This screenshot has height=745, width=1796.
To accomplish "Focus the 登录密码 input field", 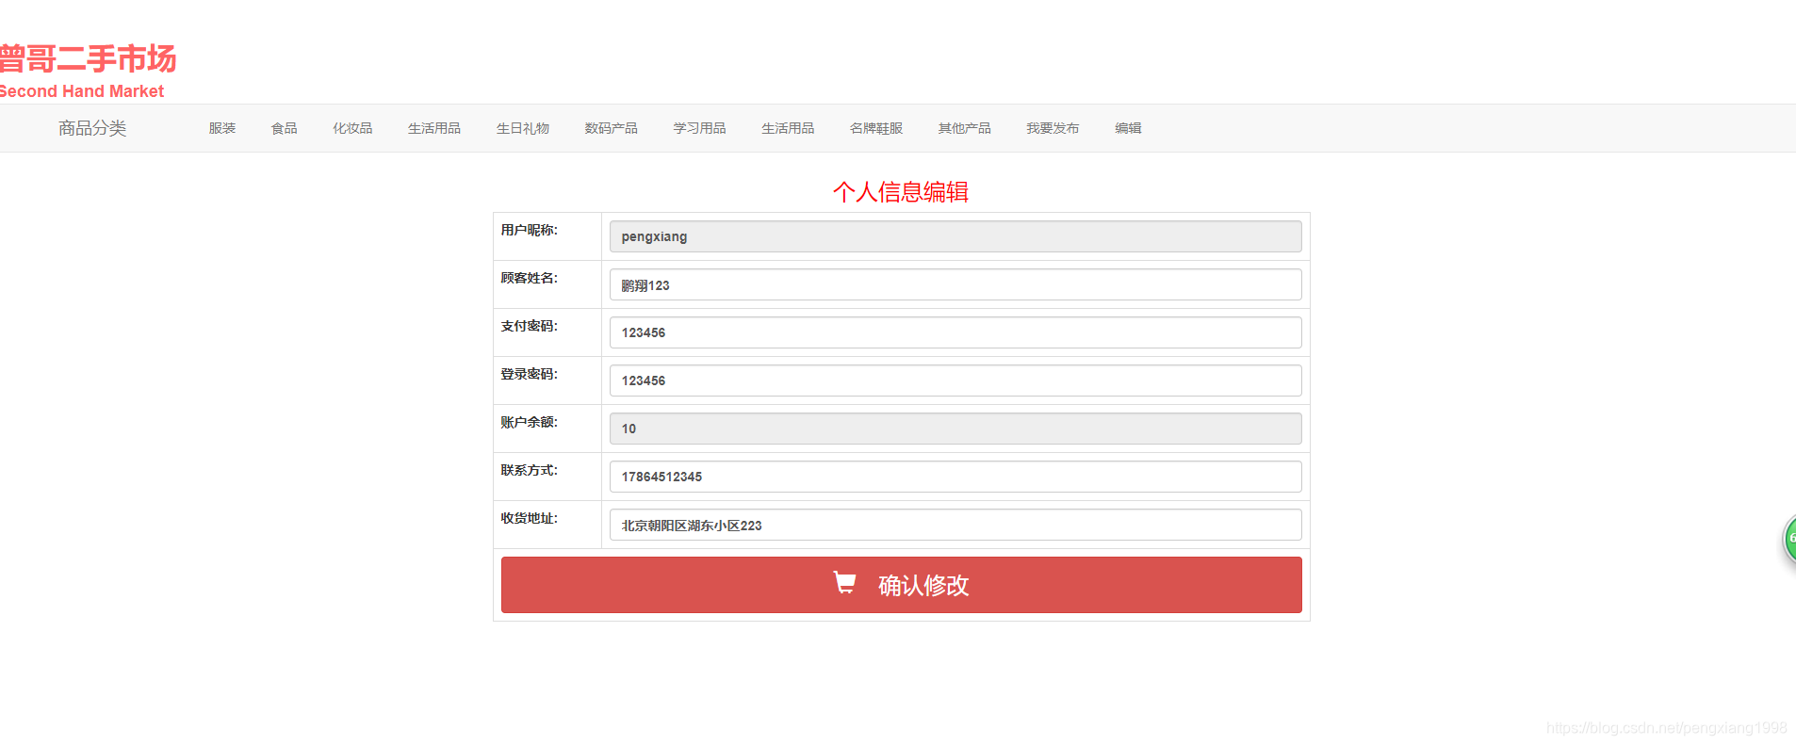I will click(955, 381).
